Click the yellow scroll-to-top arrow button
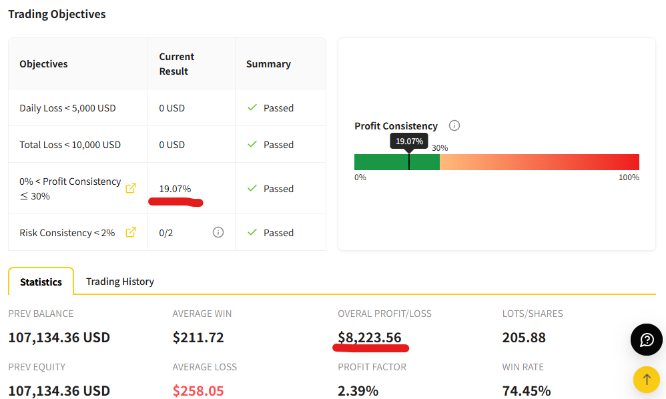666x399 pixels. coord(647,380)
